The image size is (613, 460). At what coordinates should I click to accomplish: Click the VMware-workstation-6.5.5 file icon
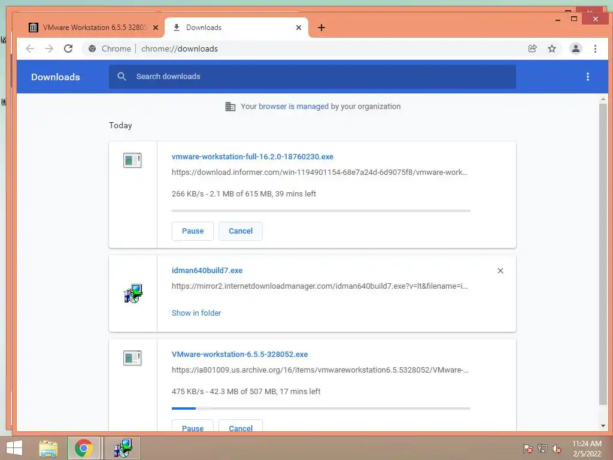132,358
